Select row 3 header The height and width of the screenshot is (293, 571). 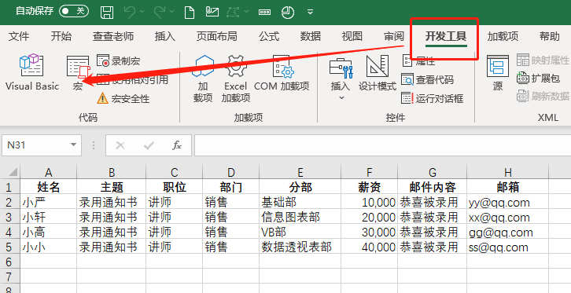pyautogui.click(x=10, y=217)
